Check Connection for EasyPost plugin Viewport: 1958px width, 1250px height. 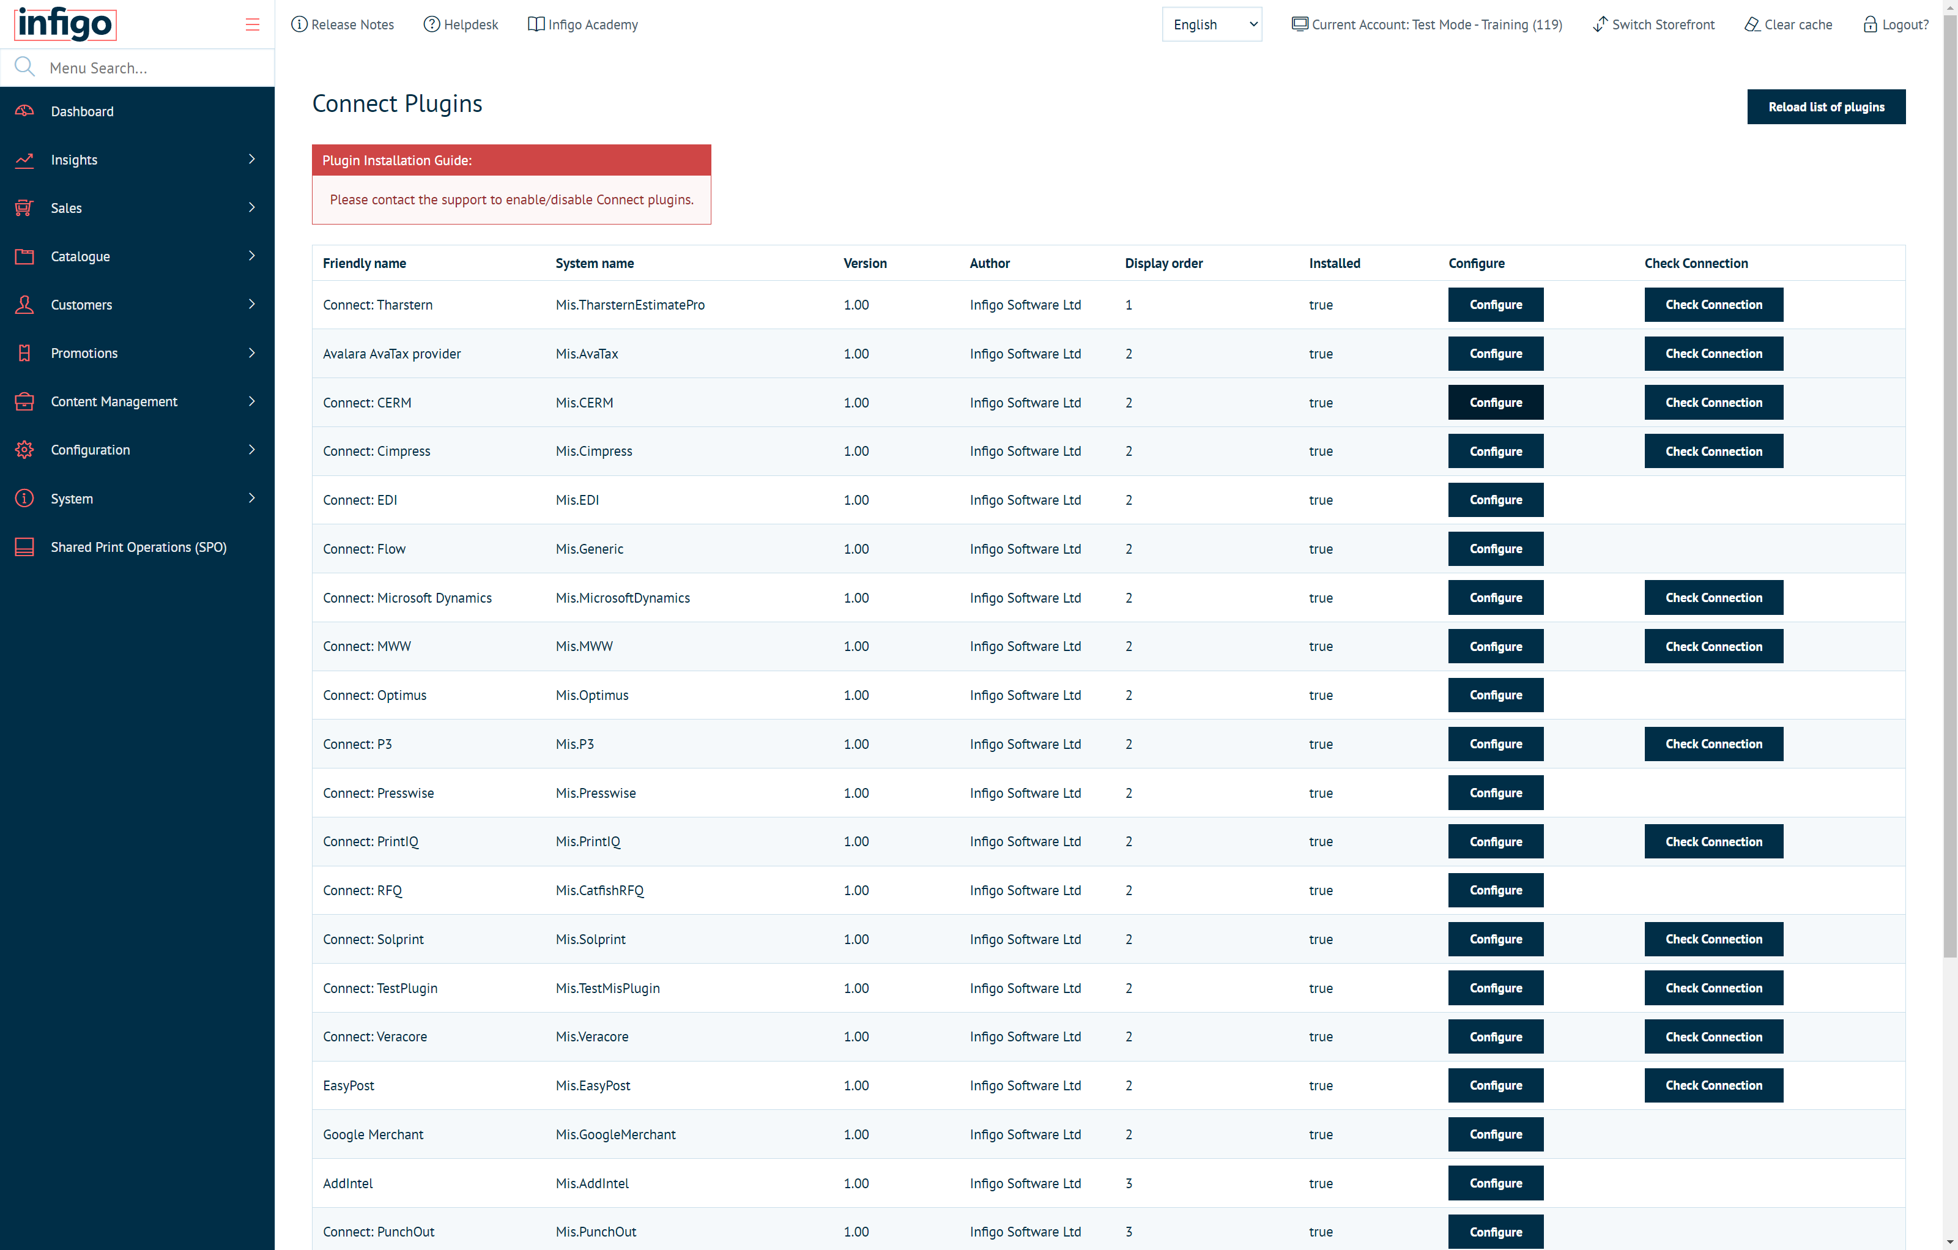coord(1713,1085)
